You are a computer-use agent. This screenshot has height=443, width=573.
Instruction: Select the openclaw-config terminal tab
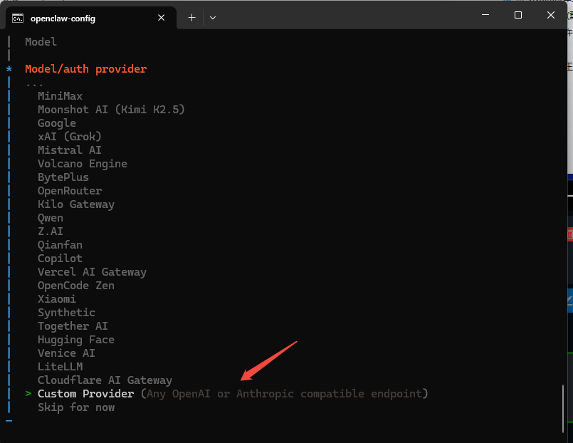[91, 18]
